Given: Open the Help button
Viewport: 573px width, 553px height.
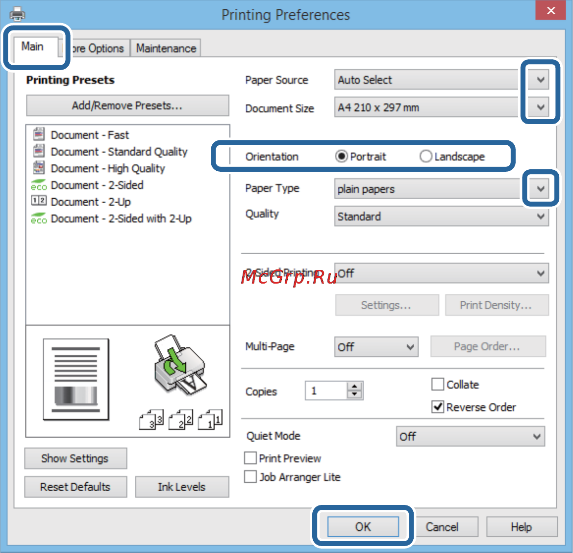Looking at the screenshot, I should pos(522,527).
